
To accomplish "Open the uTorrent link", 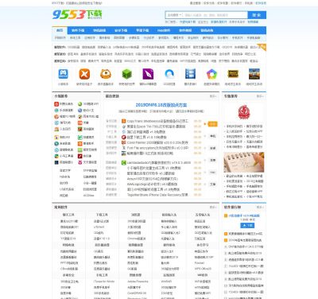I will [99, 227].
